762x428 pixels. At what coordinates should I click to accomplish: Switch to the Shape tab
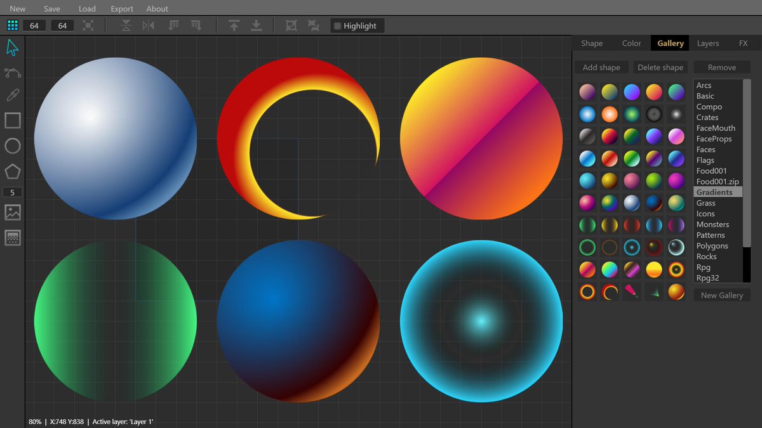[x=592, y=43]
